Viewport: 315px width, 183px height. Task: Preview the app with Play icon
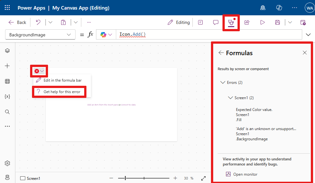262,22
